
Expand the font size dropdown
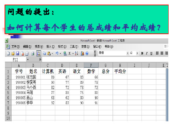tap(137, 53)
